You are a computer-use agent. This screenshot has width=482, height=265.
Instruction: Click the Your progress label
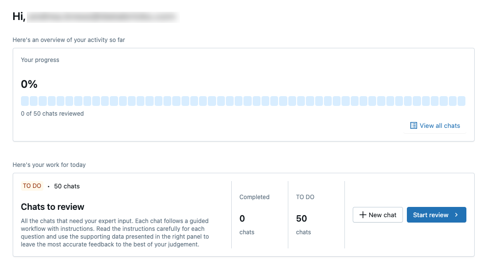(x=40, y=60)
